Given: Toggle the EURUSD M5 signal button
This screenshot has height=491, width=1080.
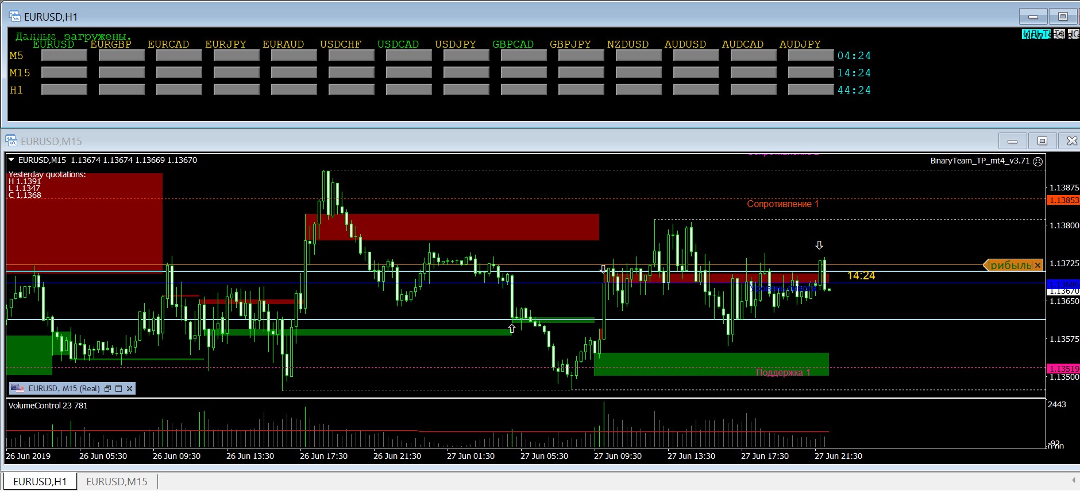Looking at the screenshot, I should (x=64, y=56).
